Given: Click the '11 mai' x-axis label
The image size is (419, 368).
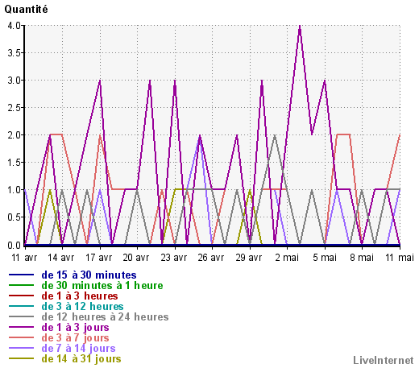Looking at the screenshot, I should 400,258.
